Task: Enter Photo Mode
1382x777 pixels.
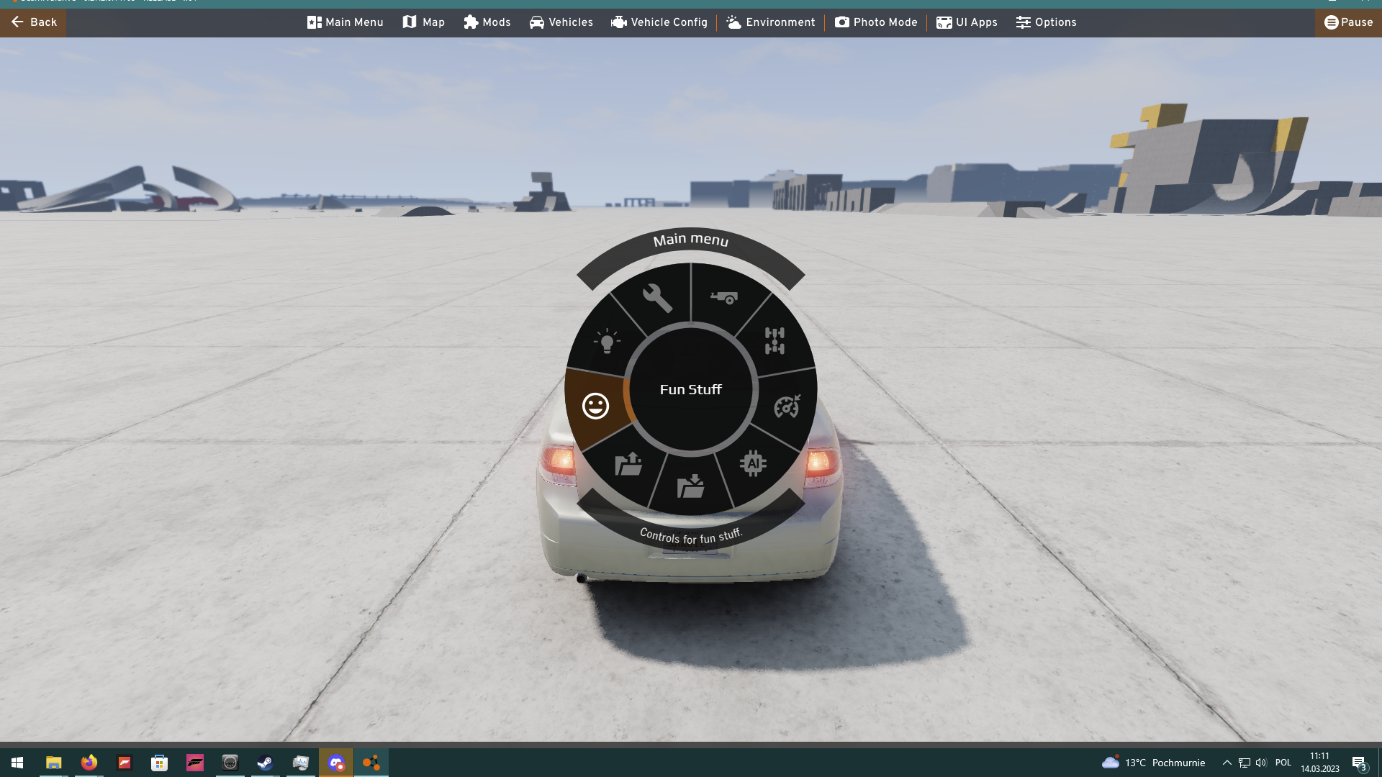Action: pyautogui.click(x=876, y=22)
